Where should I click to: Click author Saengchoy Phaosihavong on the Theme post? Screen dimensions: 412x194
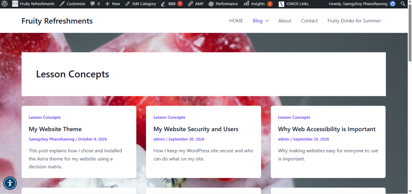point(51,139)
